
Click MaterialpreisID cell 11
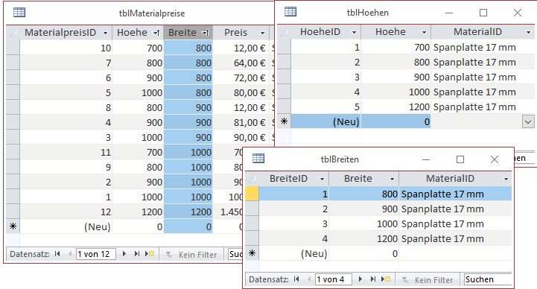click(66, 152)
